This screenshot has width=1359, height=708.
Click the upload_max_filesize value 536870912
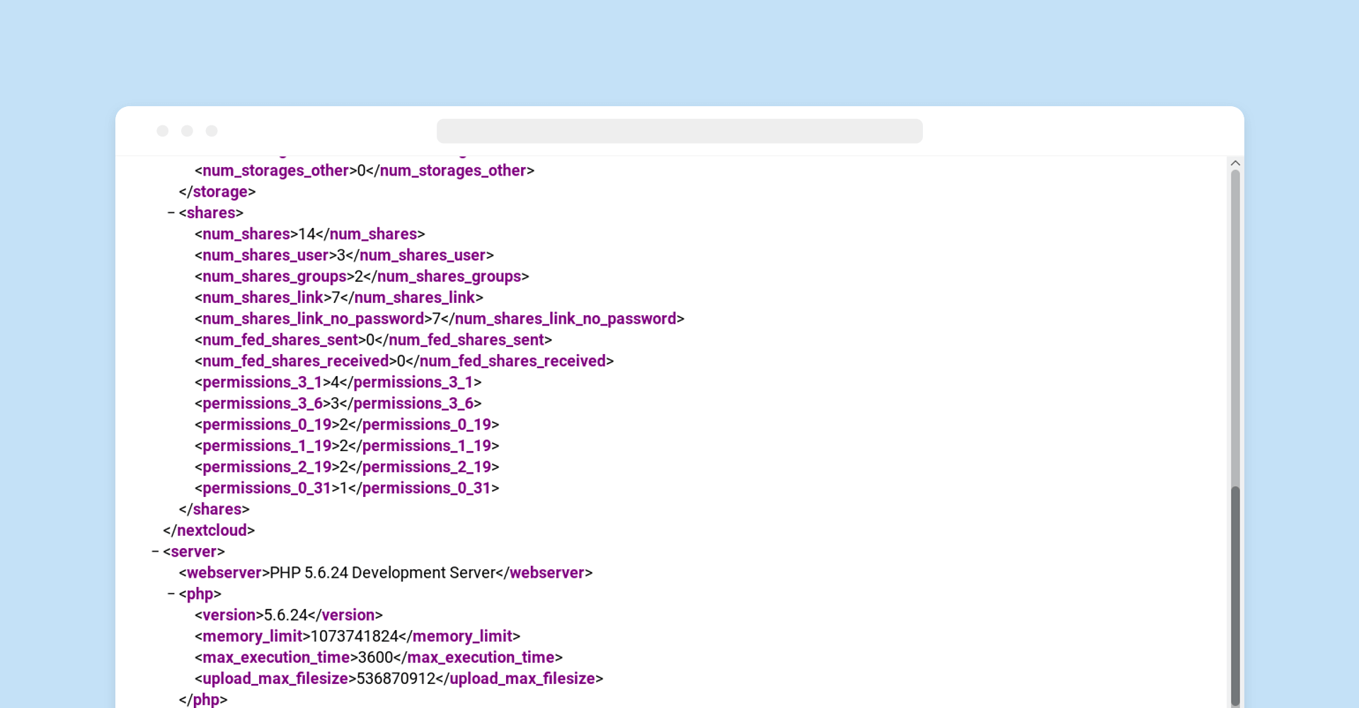[396, 679]
